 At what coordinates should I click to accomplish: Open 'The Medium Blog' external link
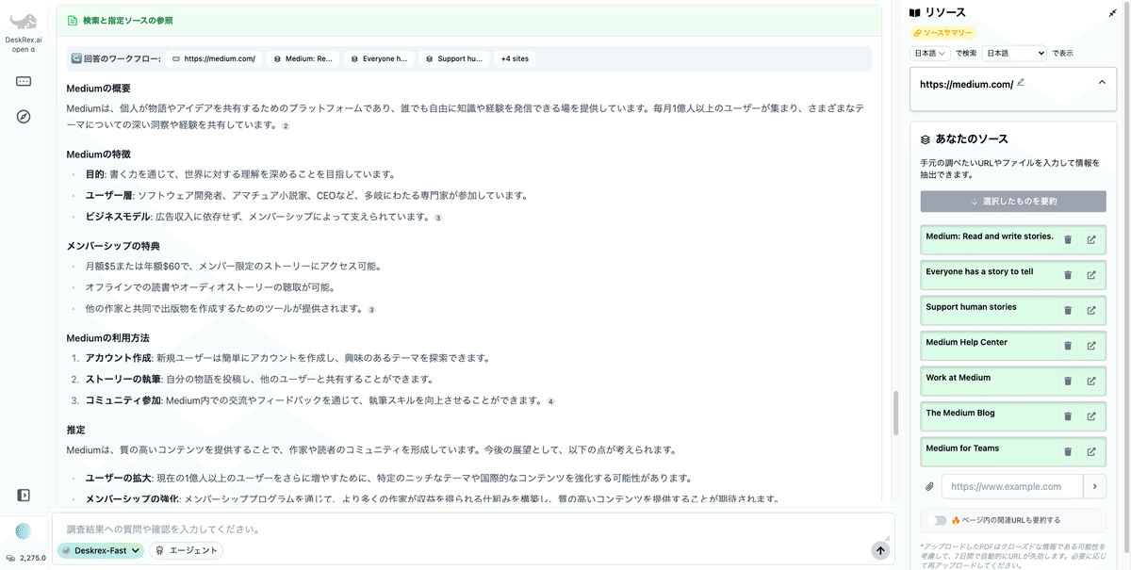pos(1091,416)
